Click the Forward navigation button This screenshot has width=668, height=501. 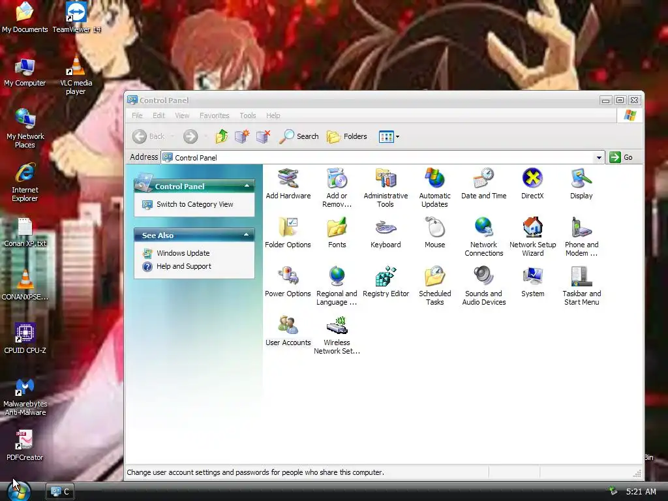[190, 136]
